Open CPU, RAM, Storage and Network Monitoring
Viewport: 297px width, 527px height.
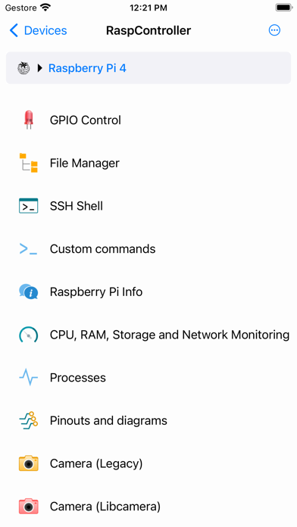148,335
